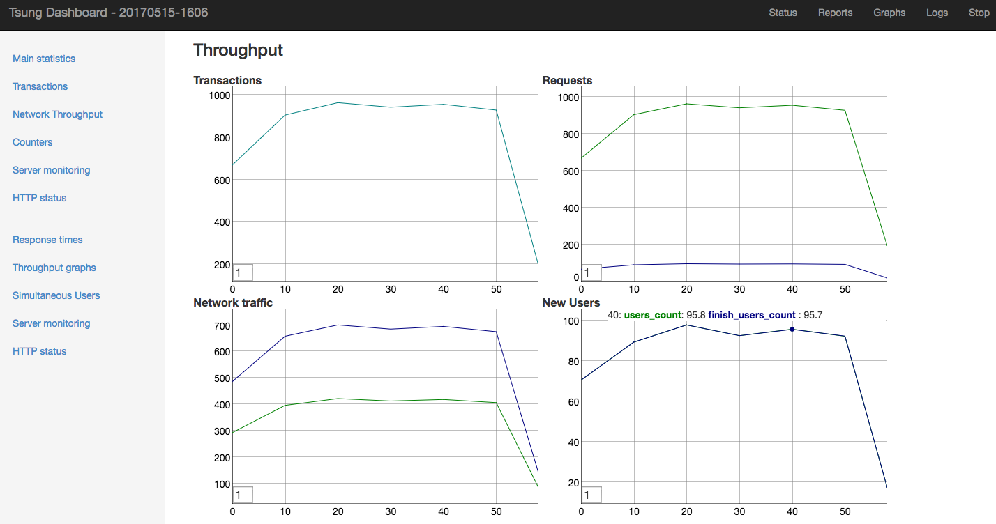Go to Graphs in the top navbar

click(889, 13)
